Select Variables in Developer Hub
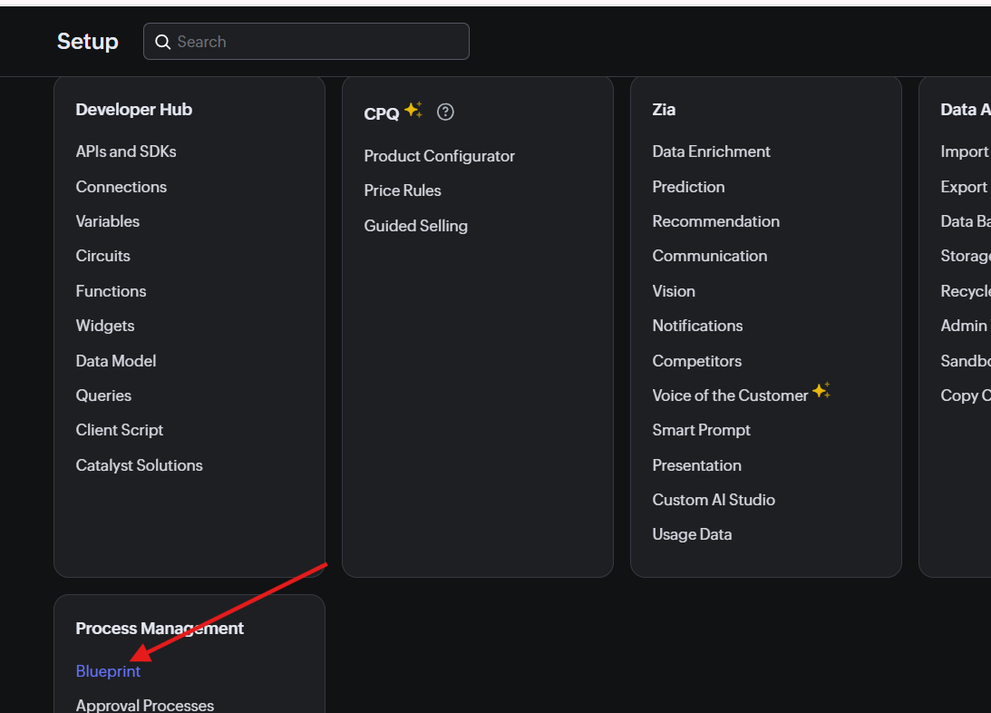The width and height of the screenshot is (991, 713). pos(108,221)
